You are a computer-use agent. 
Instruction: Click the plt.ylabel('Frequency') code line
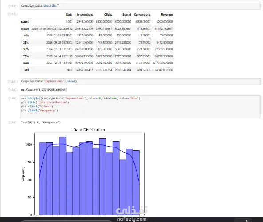39,111
